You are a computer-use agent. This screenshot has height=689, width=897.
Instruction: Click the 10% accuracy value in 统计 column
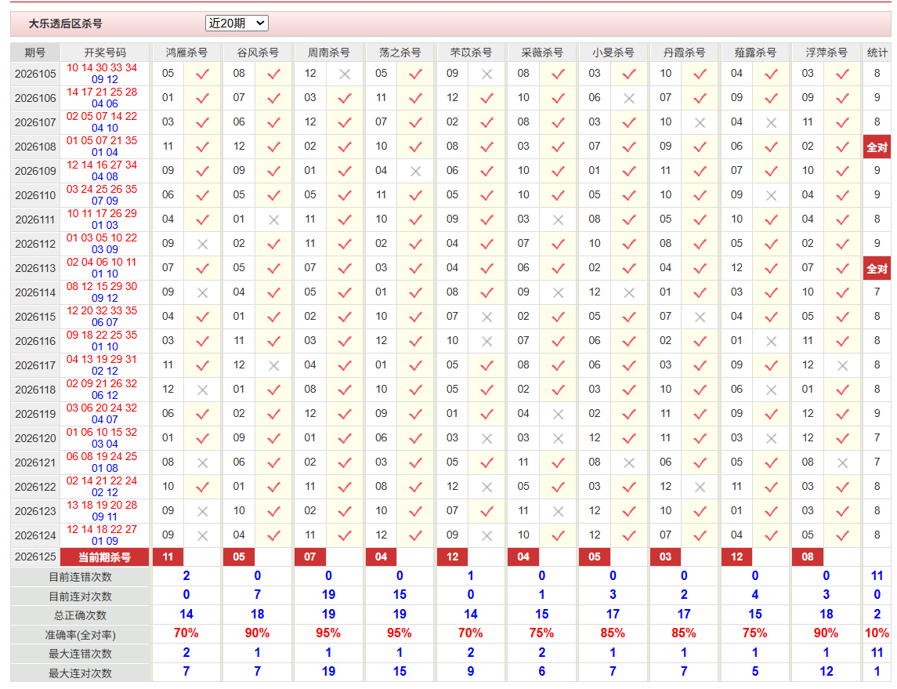click(x=877, y=633)
